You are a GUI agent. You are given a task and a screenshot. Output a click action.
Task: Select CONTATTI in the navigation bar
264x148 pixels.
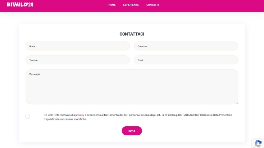[152, 5]
